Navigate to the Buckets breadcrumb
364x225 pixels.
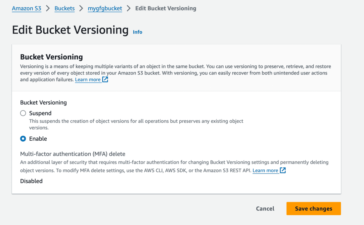pyautogui.click(x=65, y=8)
